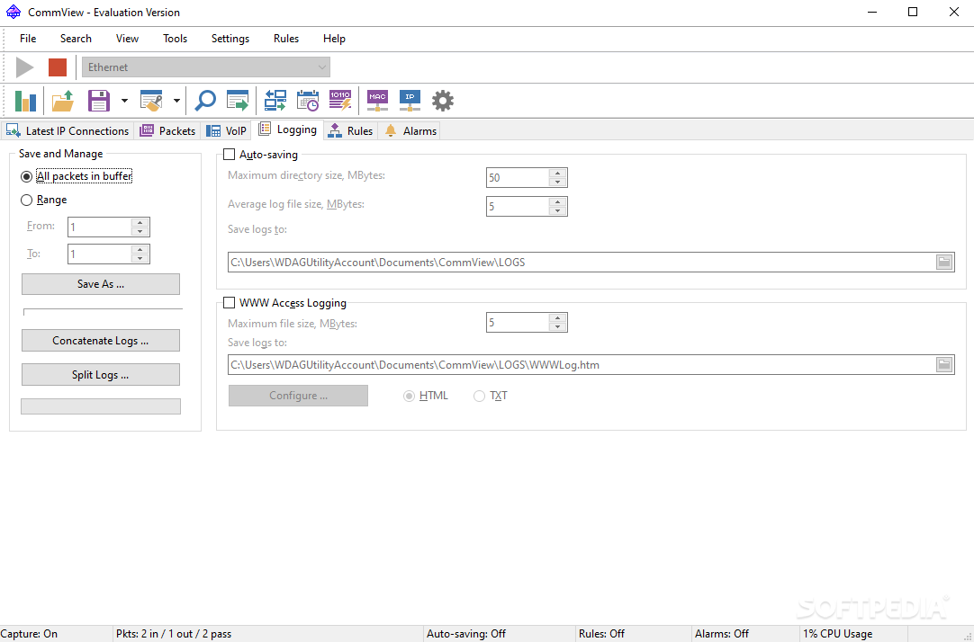This screenshot has height=642, width=974.
Task: Click 'Capture: On' in status bar
Action: 29,634
